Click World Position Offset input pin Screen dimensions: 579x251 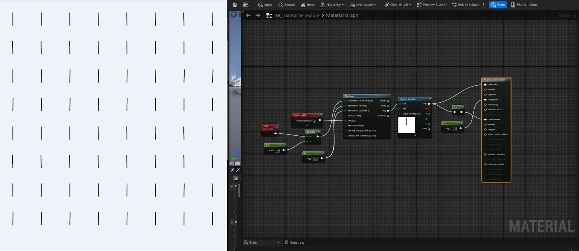click(x=485, y=134)
